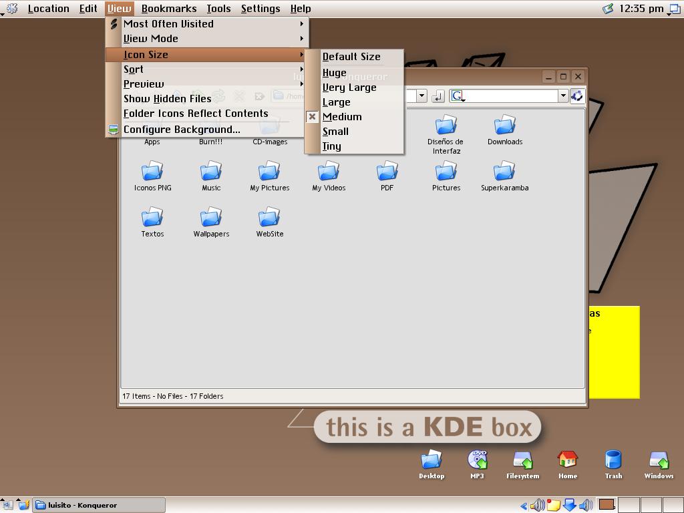Viewport: 684px width, 513px height.
Task: Open the My Pictures folder
Action: click(270, 176)
